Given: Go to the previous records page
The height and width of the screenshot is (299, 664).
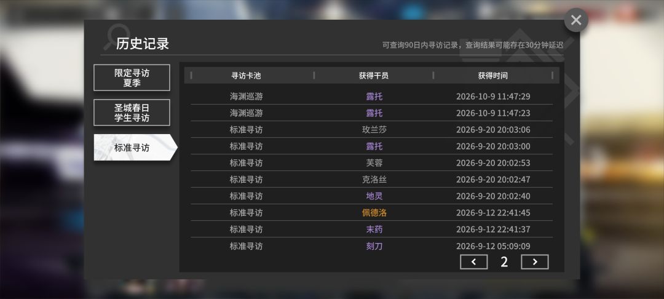Looking at the screenshot, I should click(473, 261).
